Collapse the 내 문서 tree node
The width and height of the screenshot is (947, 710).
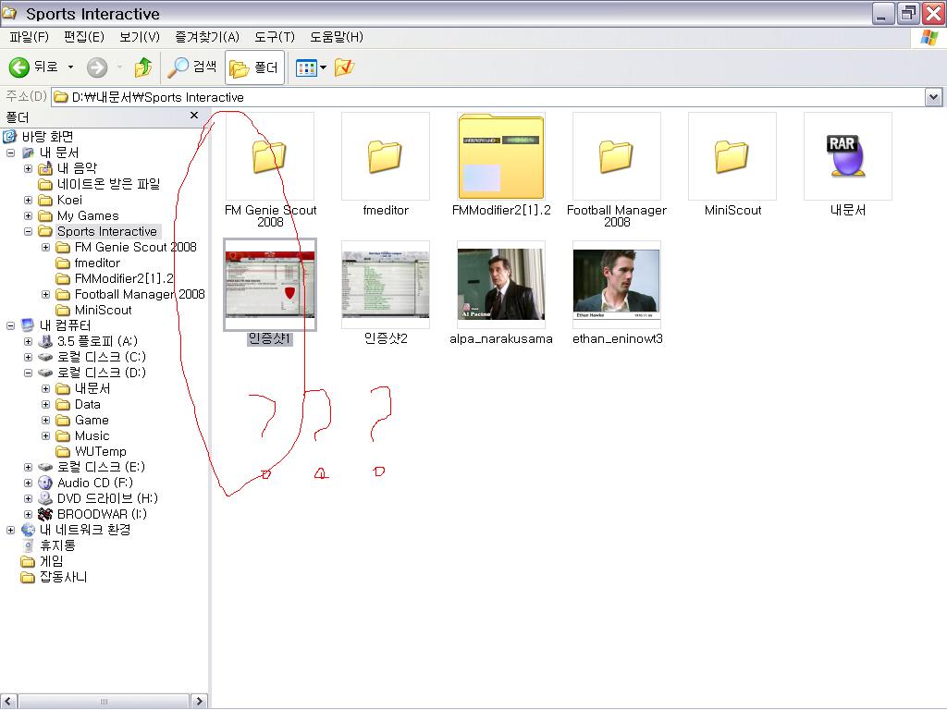coord(10,153)
